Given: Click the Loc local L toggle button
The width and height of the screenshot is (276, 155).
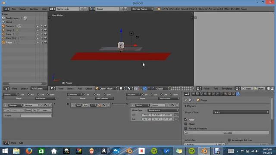Looking at the screenshot, I should [176, 115].
